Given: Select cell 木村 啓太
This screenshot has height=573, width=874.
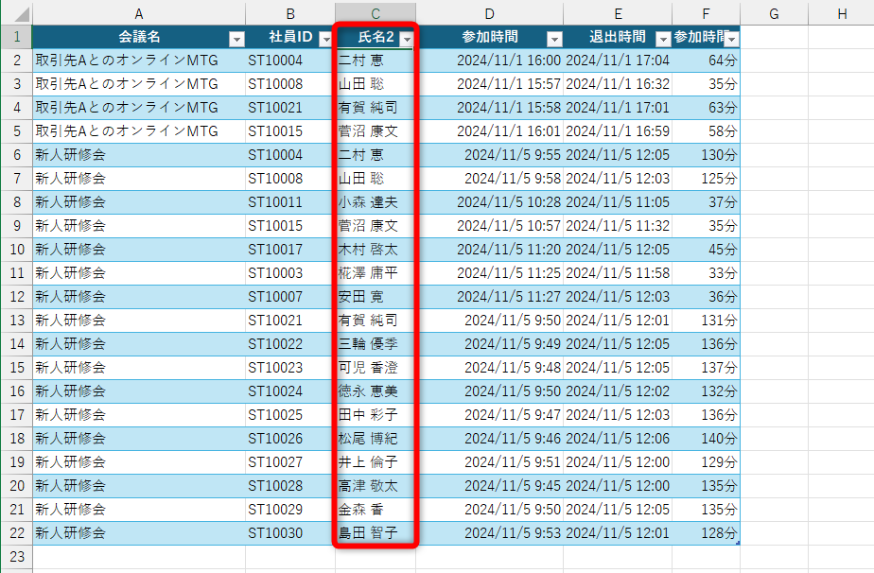Looking at the screenshot, I should point(376,250).
